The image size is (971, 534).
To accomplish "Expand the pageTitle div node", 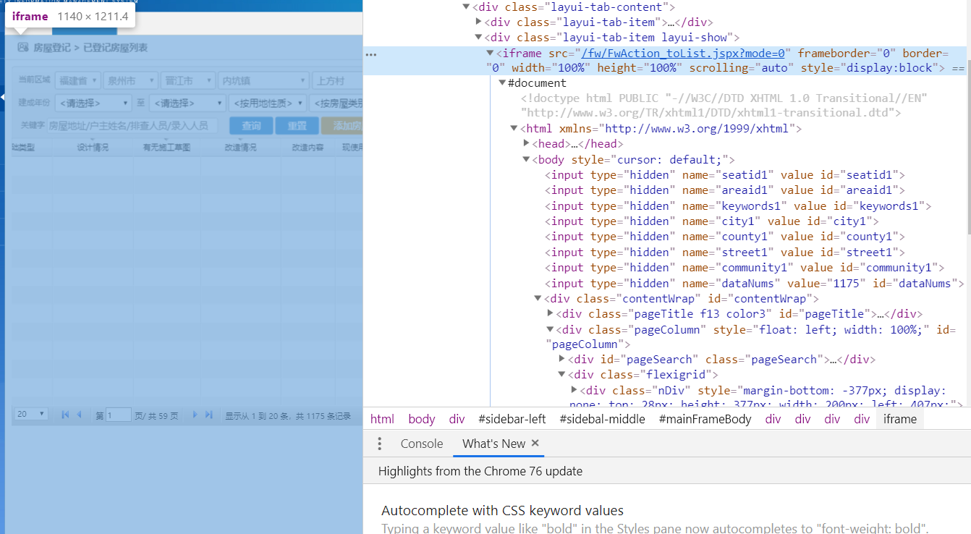I will (551, 313).
